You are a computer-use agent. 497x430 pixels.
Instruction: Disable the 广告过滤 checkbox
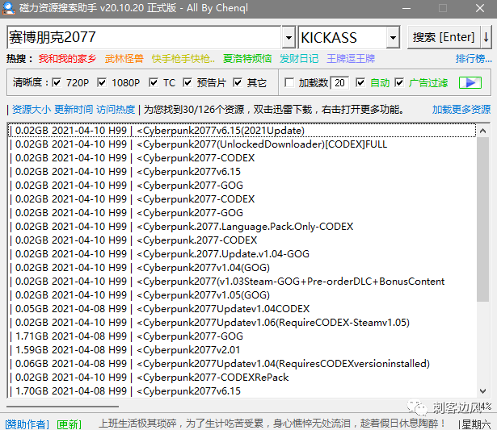(399, 82)
